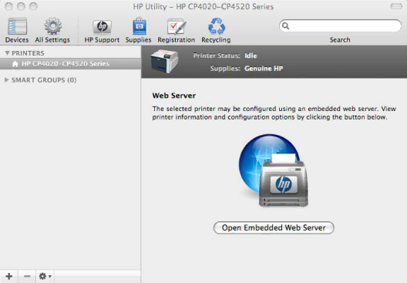Select the SMART GROUPS (0) header
Image resolution: width=407 pixels, height=283 pixels.
(44, 80)
